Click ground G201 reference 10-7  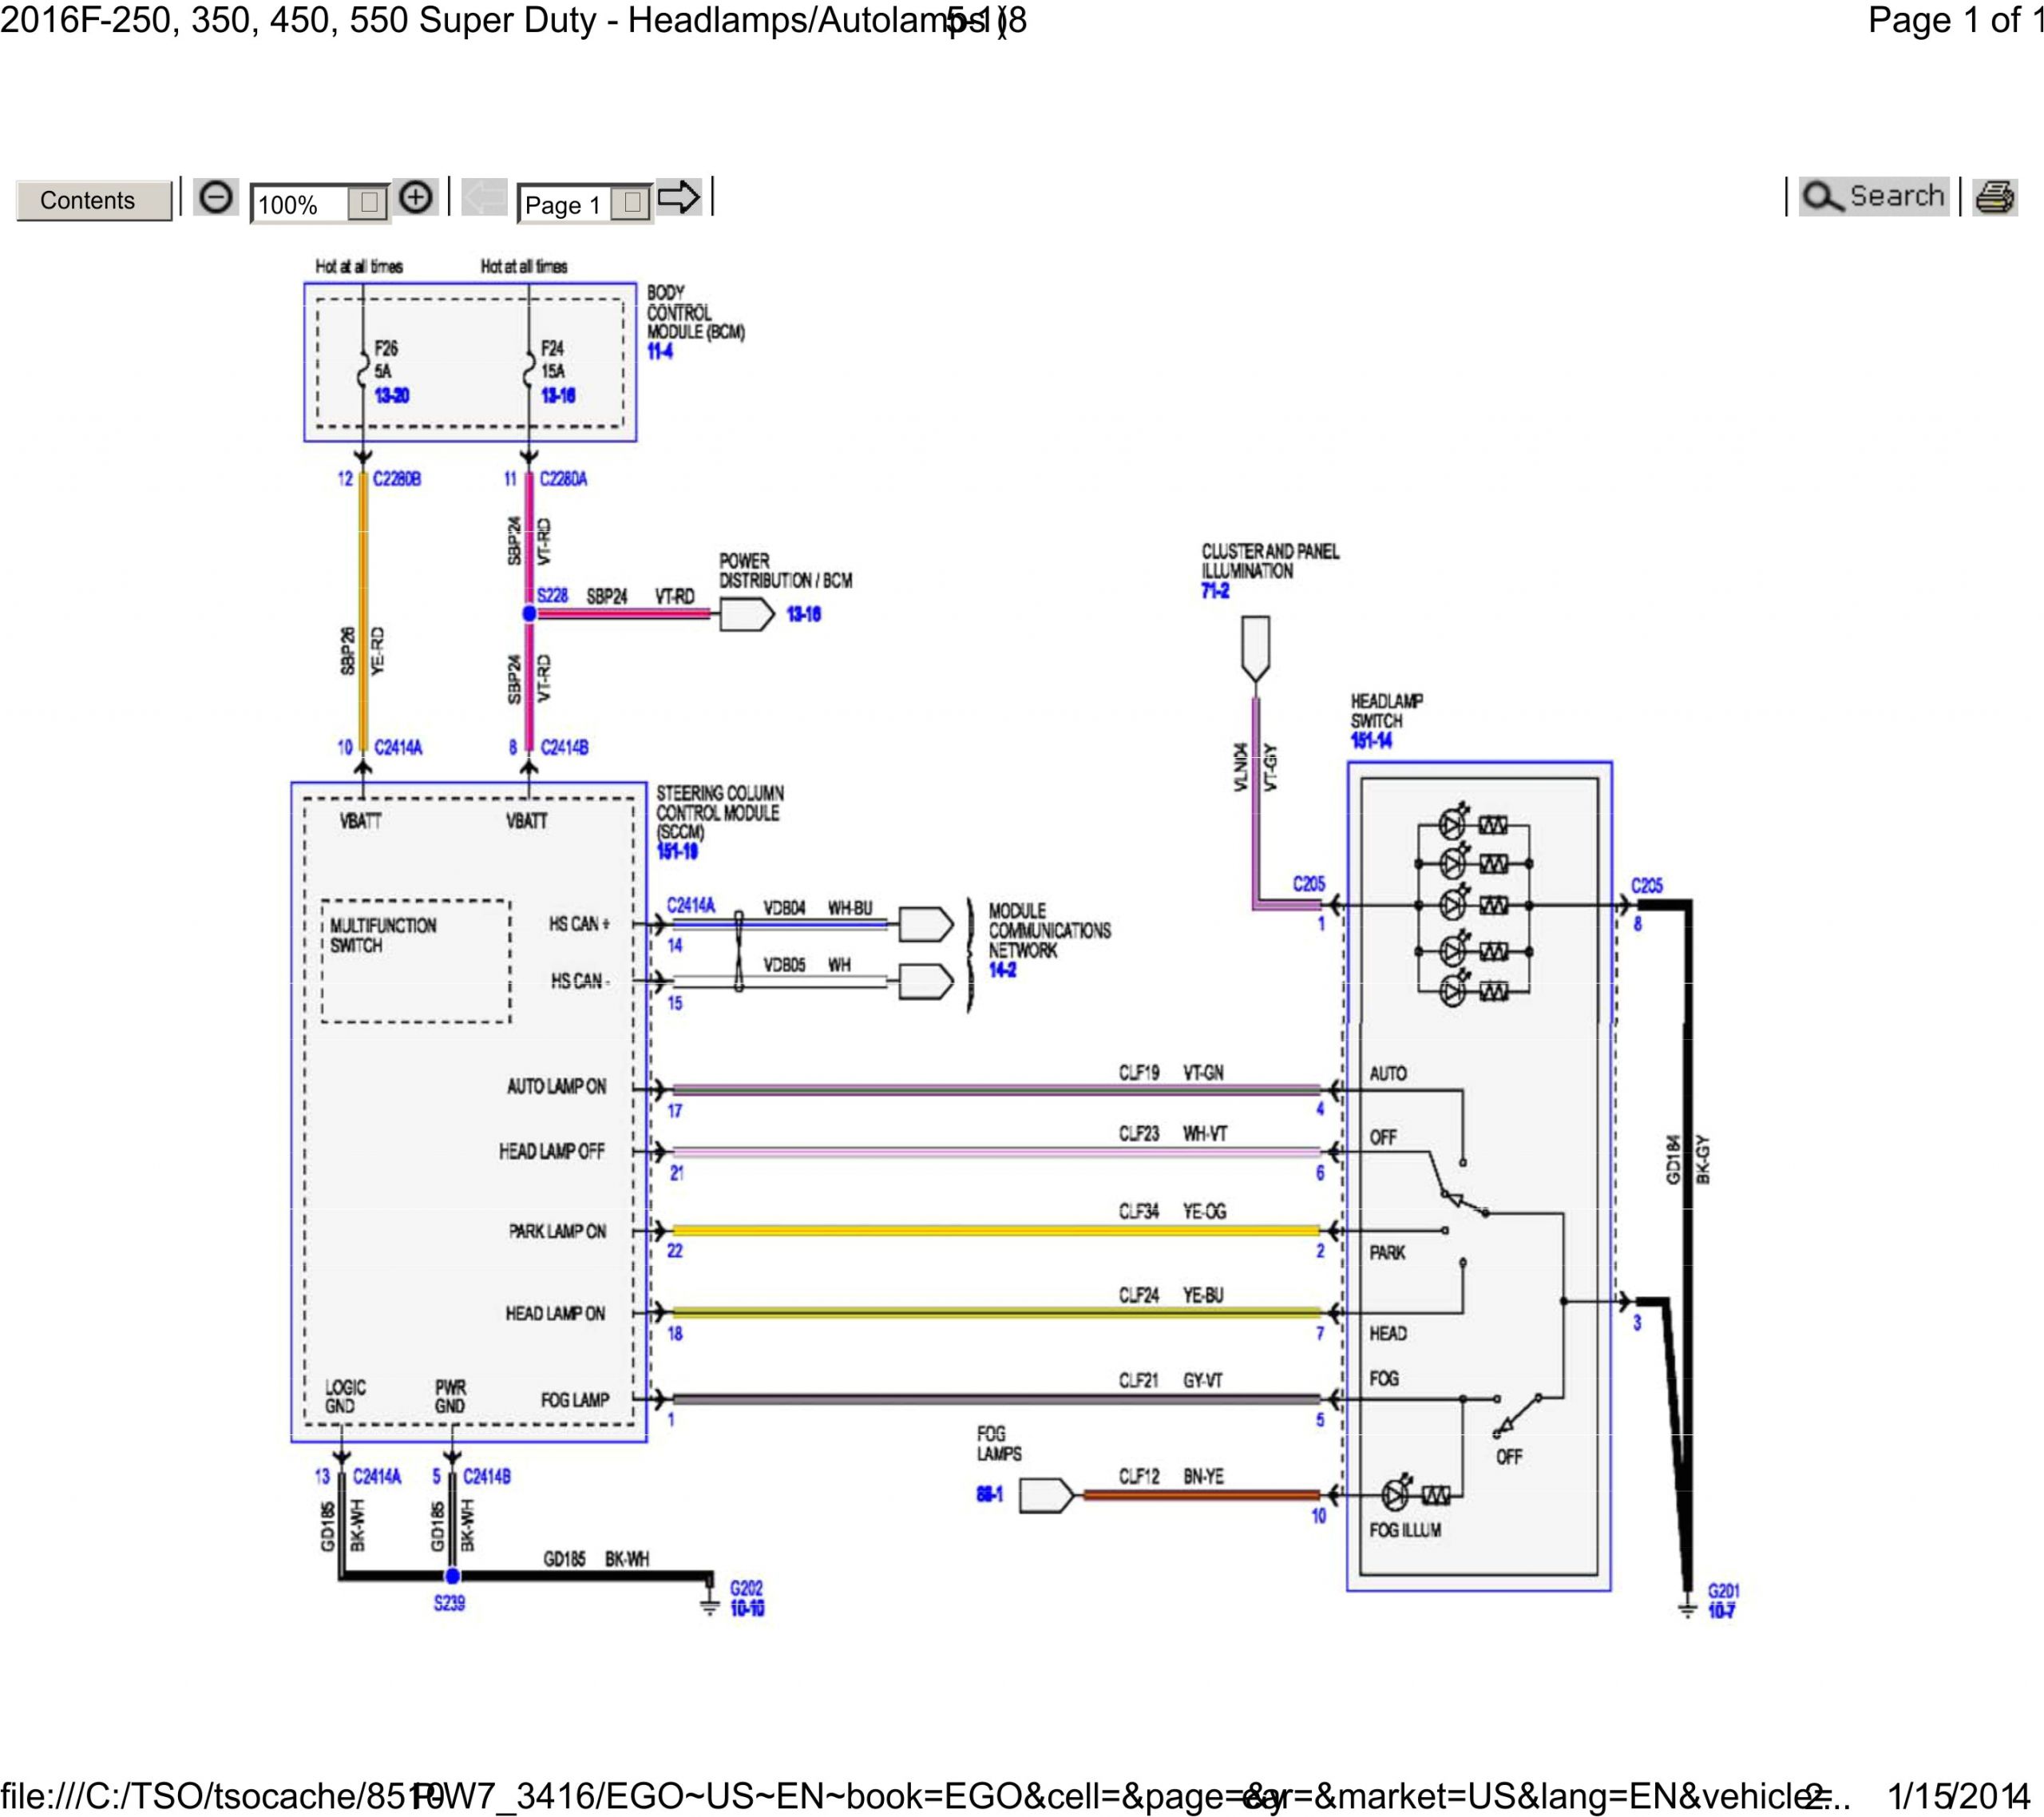click(1721, 1611)
